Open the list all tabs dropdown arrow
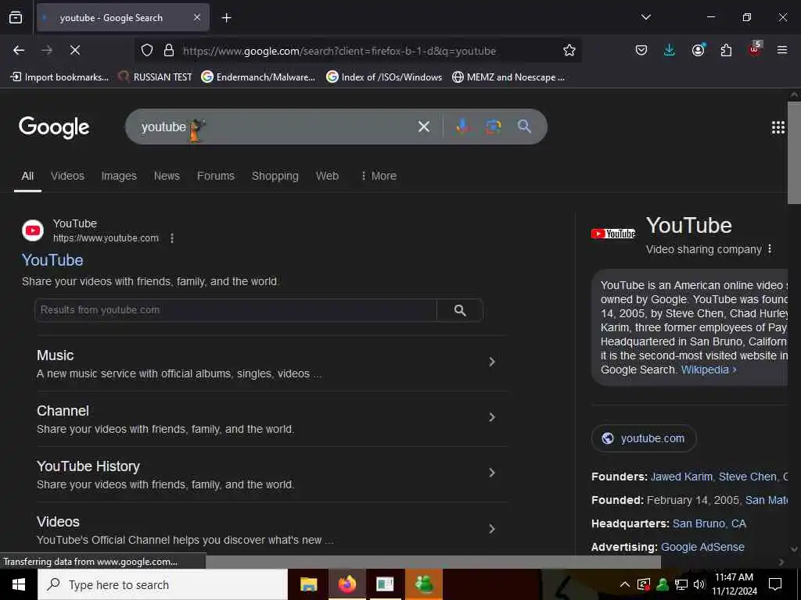This screenshot has height=600, width=801. pyautogui.click(x=645, y=17)
